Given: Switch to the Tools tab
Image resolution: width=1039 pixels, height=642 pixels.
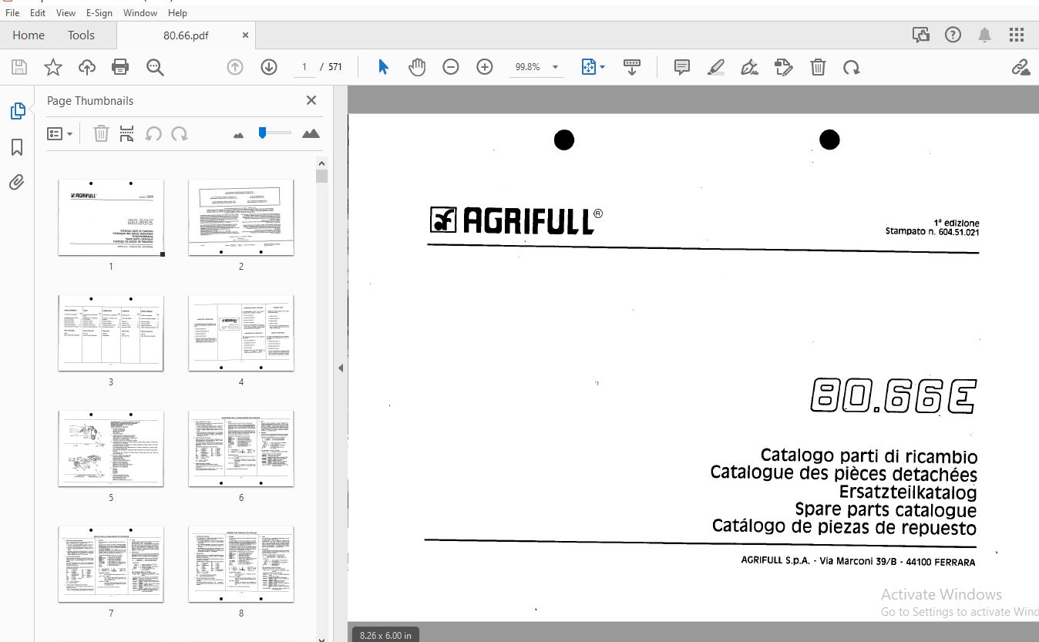Looking at the screenshot, I should (81, 35).
